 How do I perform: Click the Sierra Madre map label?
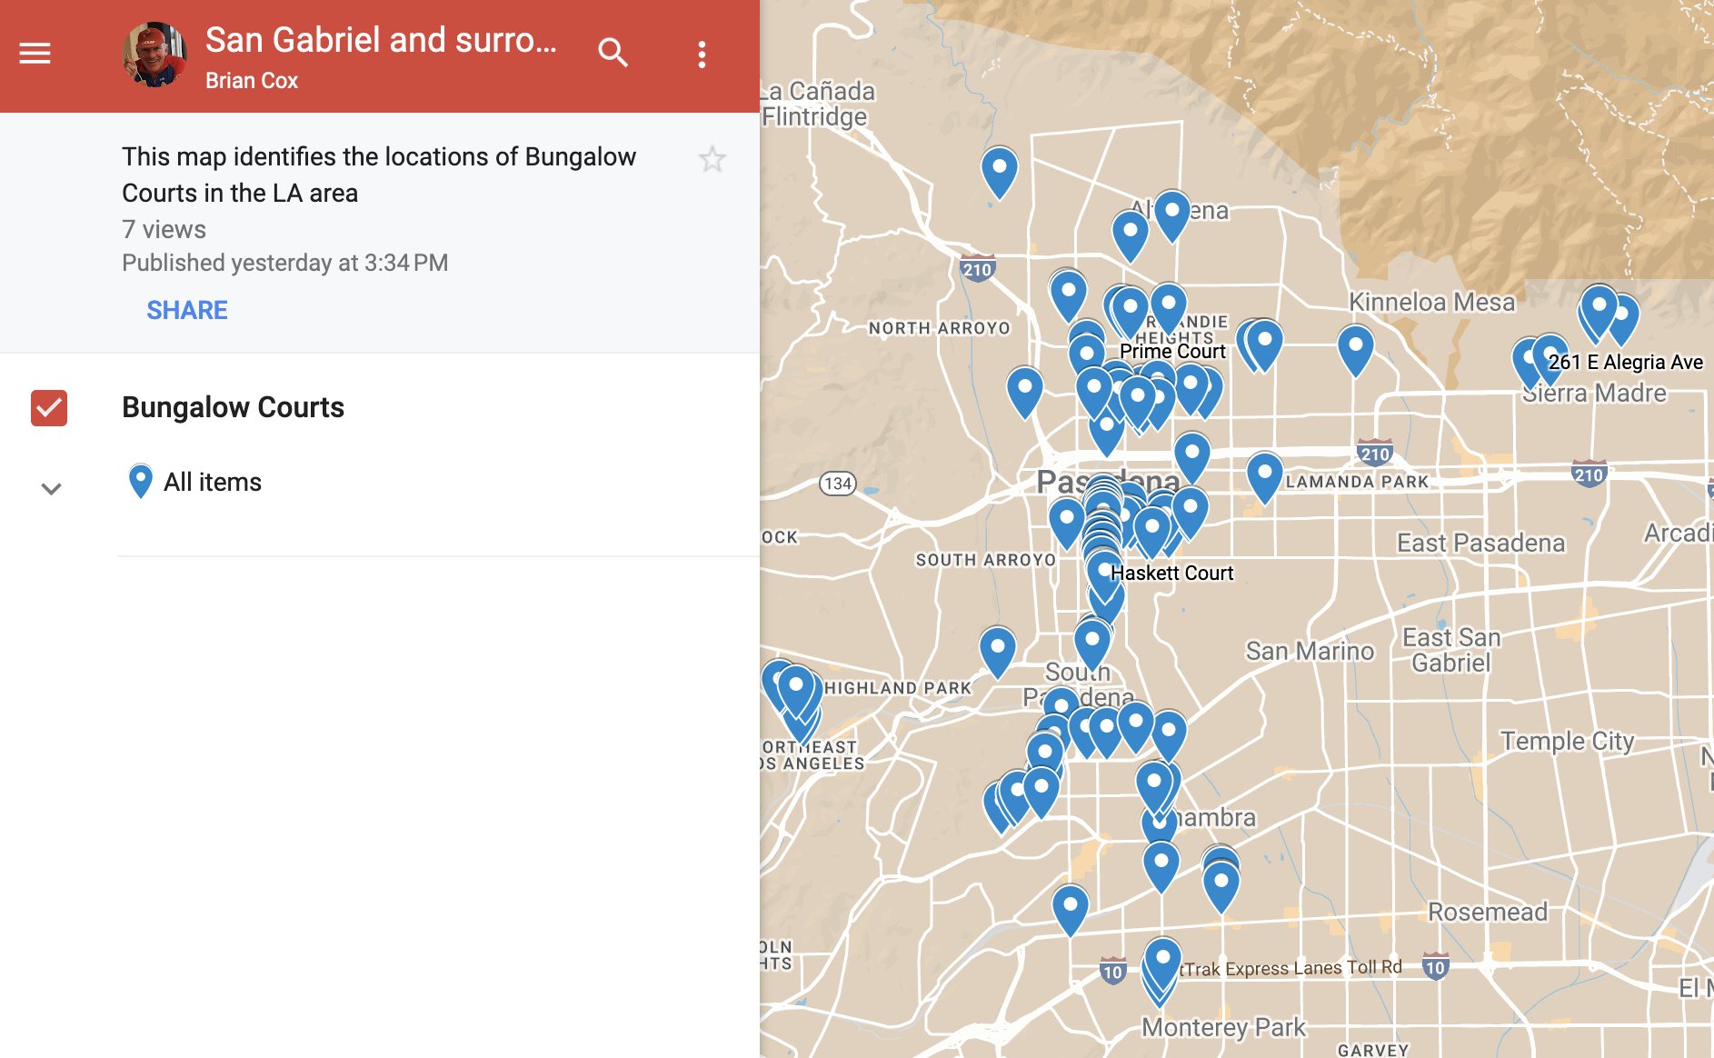pyautogui.click(x=1595, y=394)
